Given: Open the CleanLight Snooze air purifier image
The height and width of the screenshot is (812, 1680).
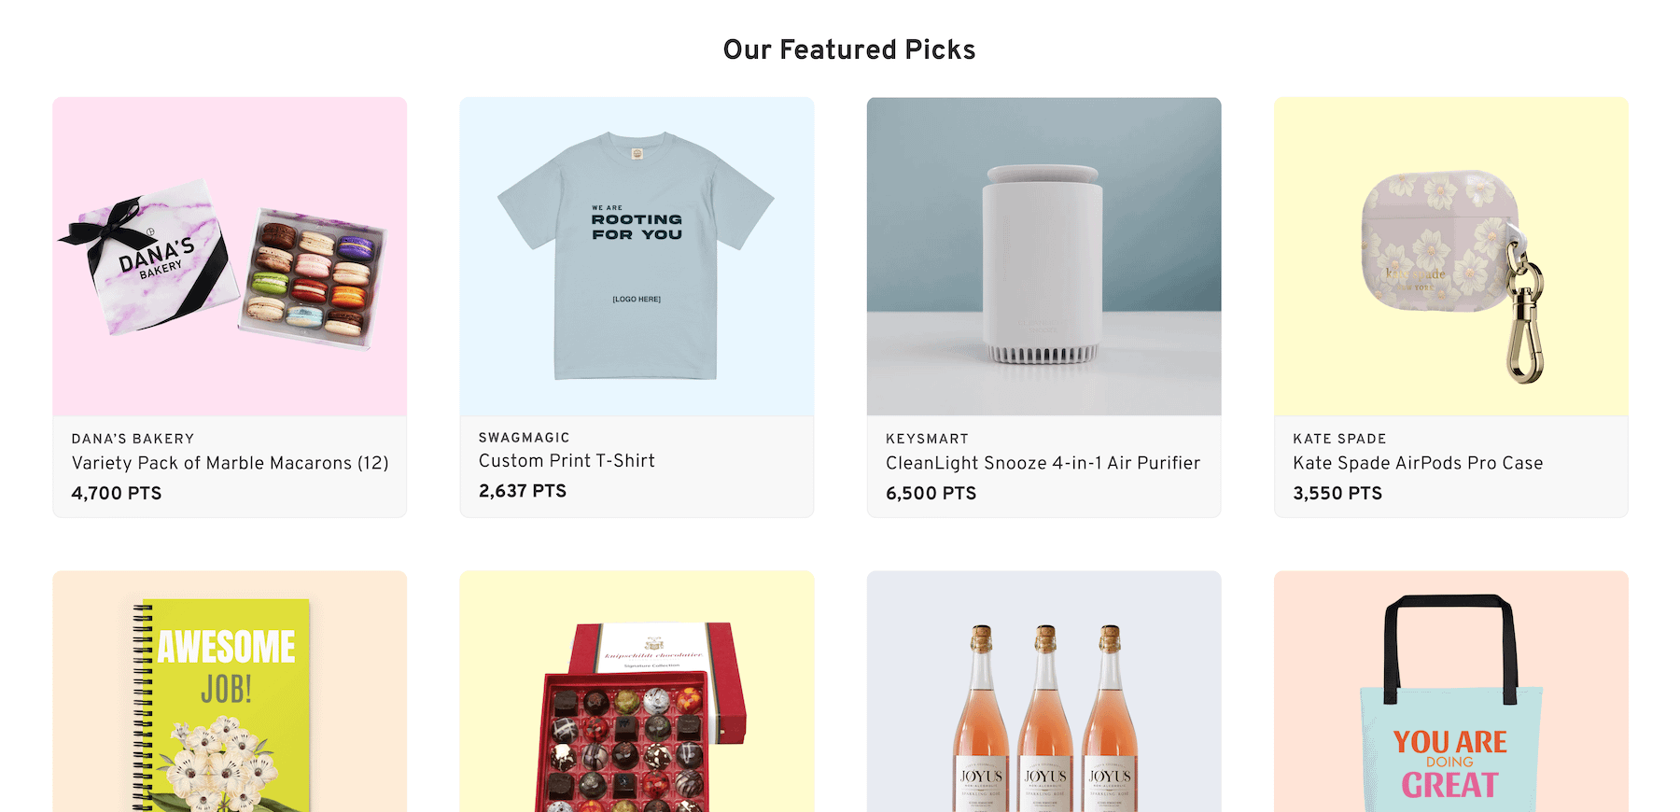Looking at the screenshot, I should click(x=1043, y=257).
